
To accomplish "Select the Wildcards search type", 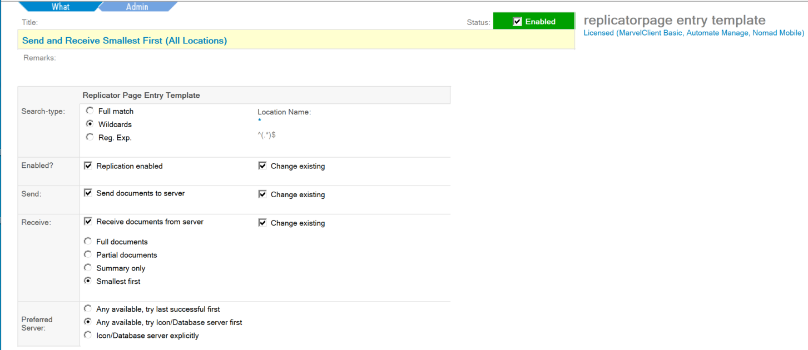I will coord(90,124).
